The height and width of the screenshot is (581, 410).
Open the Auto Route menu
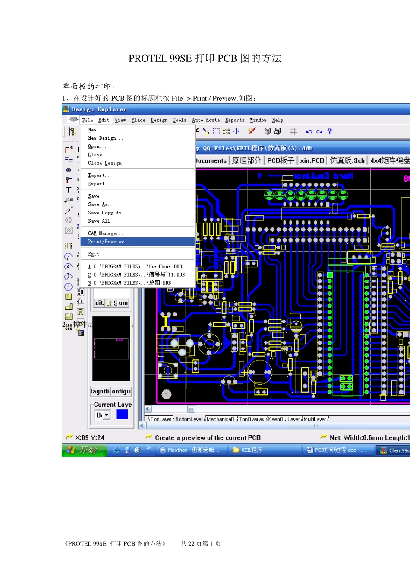point(206,120)
